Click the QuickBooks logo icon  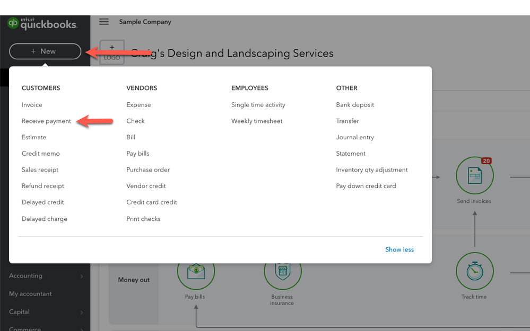tap(13, 24)
